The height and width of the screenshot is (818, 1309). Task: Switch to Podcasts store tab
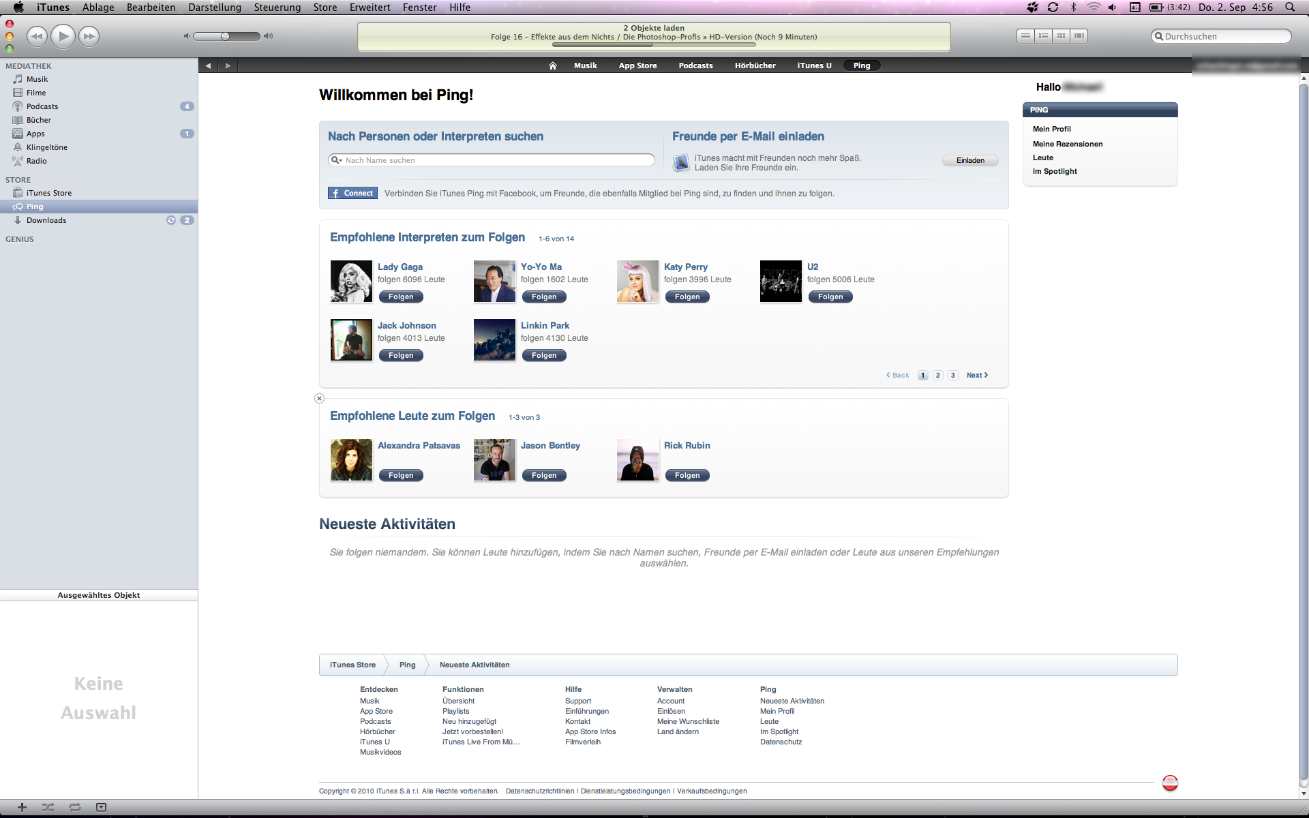point(695,65)
